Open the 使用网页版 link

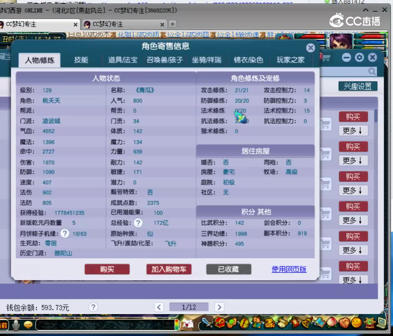point(289,269)
